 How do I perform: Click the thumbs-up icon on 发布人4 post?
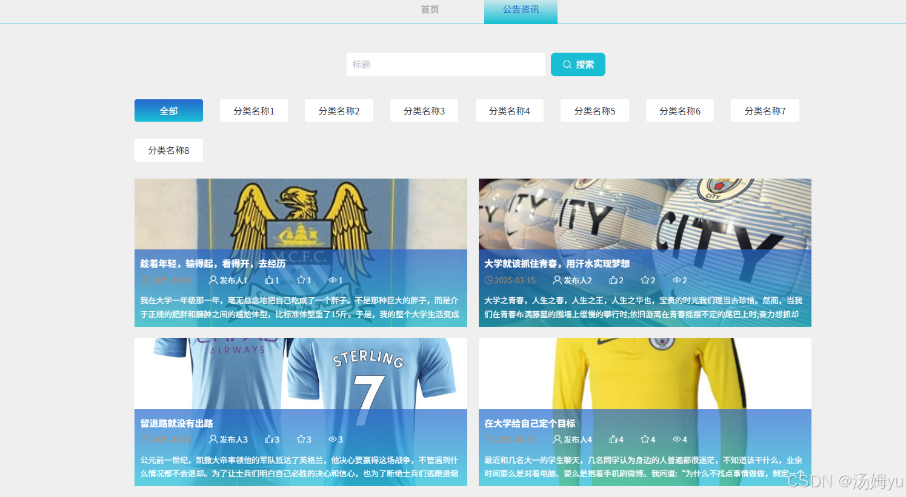tap(613, 439)
